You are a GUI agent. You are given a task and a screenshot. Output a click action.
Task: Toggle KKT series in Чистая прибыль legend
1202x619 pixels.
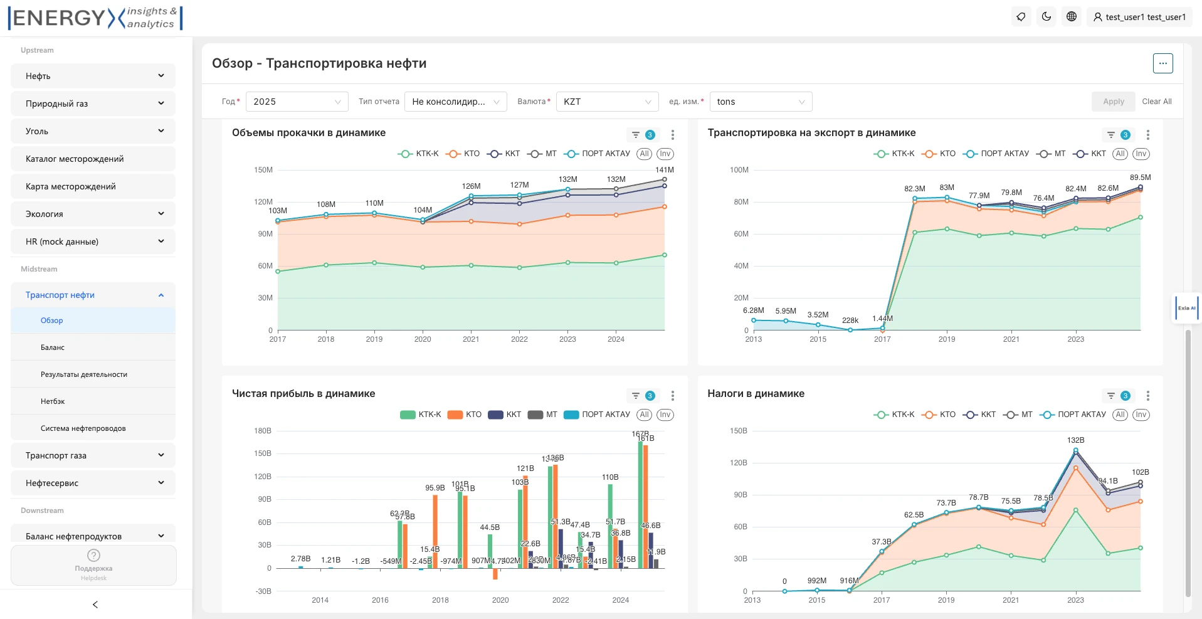[x=505, y=415]
